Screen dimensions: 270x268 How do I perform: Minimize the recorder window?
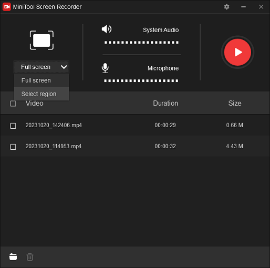tap(243, 7)
